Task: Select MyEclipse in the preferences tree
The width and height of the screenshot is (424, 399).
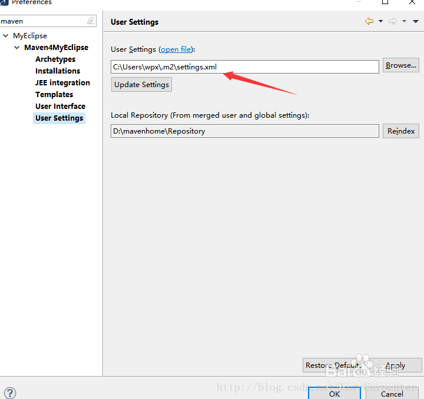Action: (30, 36)
